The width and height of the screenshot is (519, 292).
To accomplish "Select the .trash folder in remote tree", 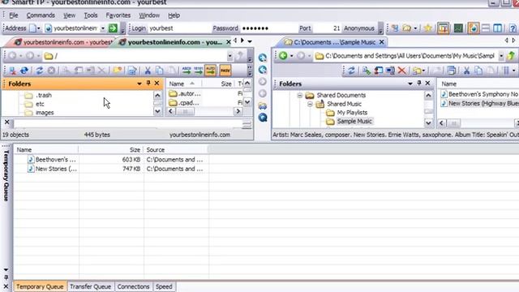I will (44, 96).
